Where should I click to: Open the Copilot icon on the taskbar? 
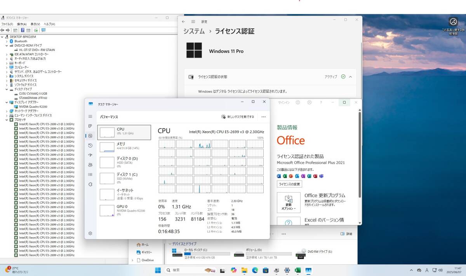pos(233,270)
